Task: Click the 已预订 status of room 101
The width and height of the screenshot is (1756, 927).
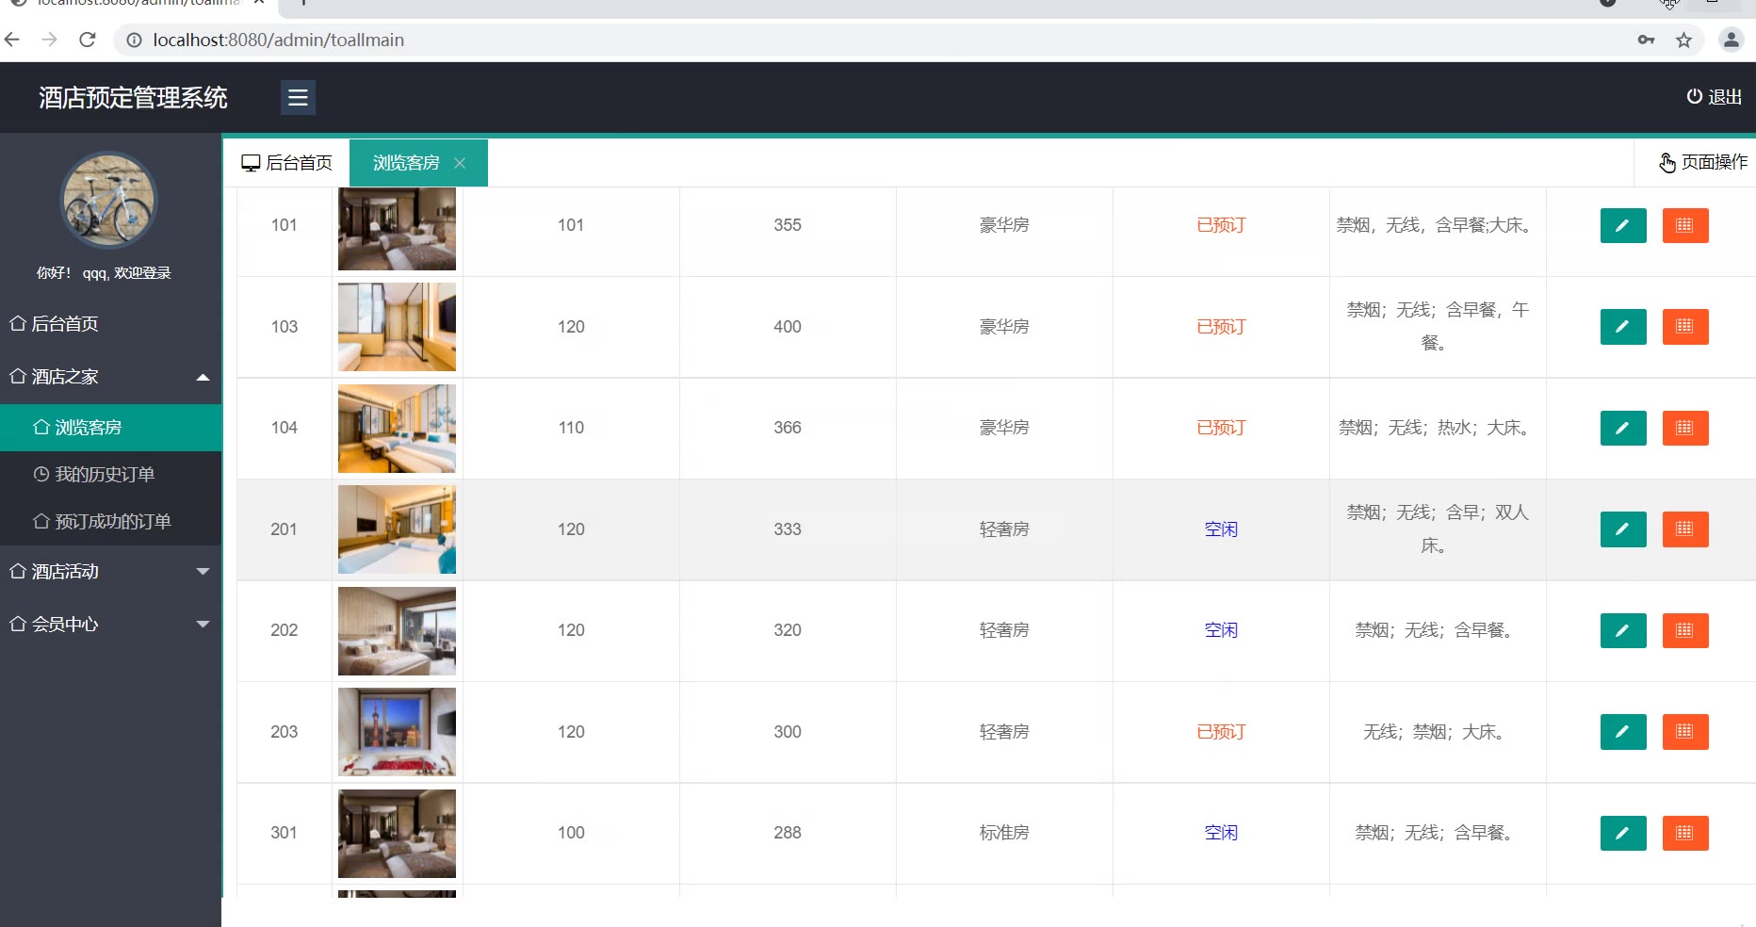Action: click(x=1221, y=225)
